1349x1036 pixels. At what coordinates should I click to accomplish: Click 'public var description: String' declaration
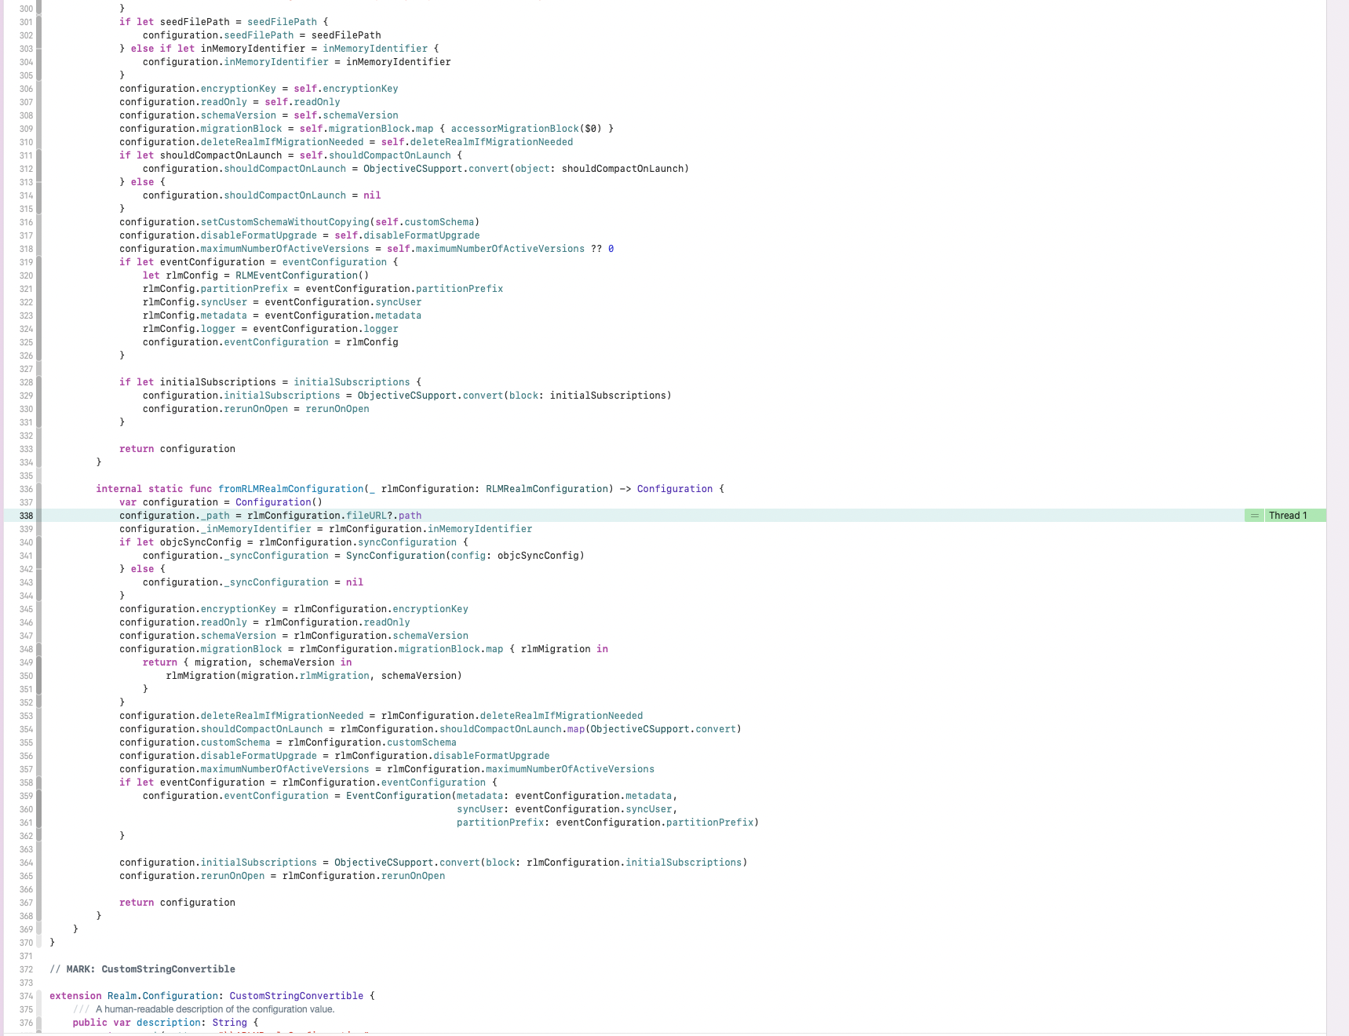pyautogui.click(x=160, y=1023)
